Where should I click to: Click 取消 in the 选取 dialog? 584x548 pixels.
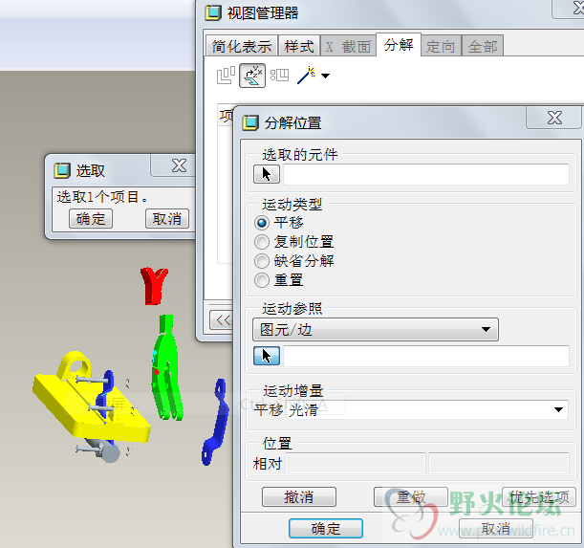[167, 218]
